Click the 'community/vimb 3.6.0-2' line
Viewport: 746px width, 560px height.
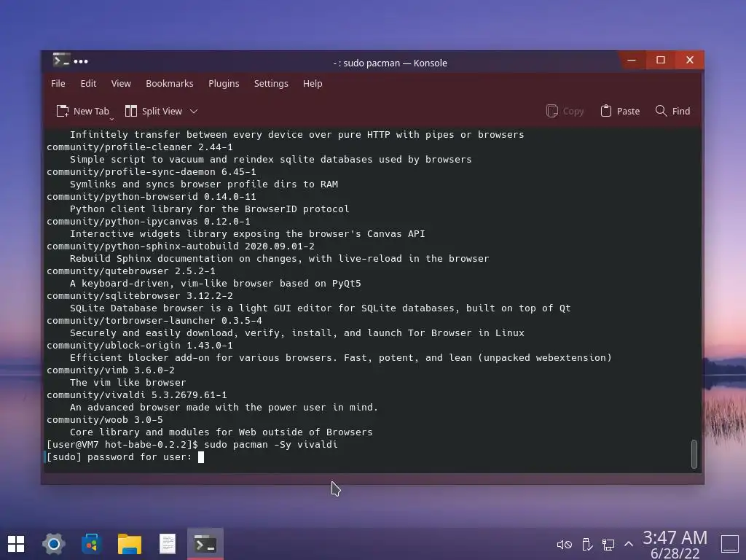point(111,370)
